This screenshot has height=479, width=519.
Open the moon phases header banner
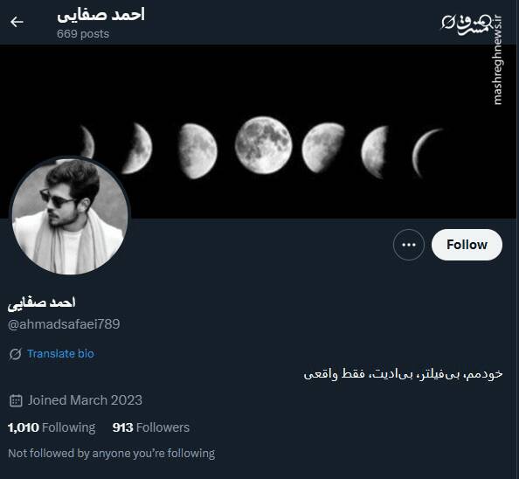pyautogui.click(x=259, y=131)
